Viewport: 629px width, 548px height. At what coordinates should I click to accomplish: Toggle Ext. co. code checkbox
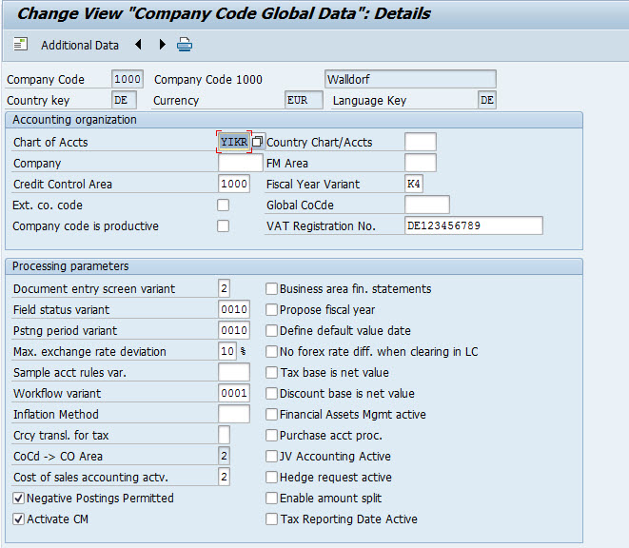(x=223, y=205)
